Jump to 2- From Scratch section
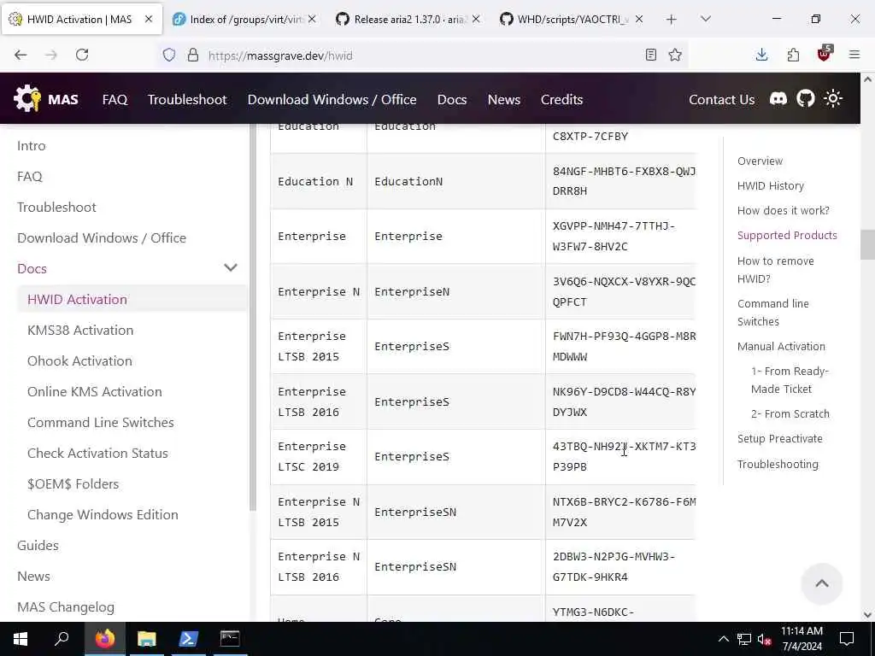The height and width of the screenshot is (656, 875). (790, 414)
